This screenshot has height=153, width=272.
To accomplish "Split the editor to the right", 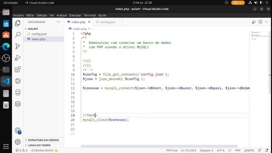I will pos(261,22).
